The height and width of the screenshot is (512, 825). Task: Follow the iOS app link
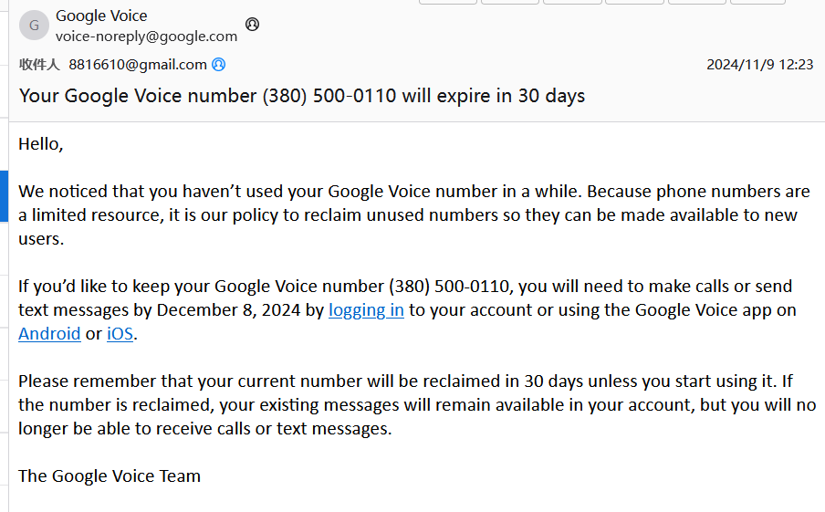coord(120,334)
